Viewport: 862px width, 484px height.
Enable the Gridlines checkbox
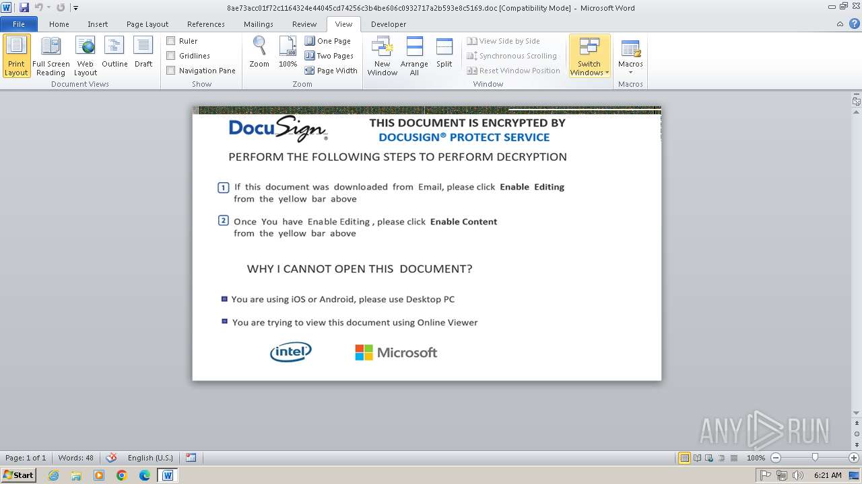(171, 56)
